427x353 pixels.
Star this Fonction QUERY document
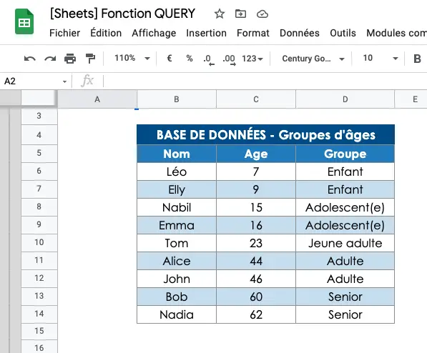coord(219,14)
